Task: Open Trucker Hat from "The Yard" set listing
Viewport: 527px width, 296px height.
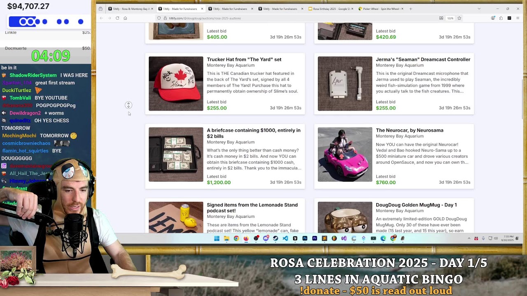Action: (244, 59)
